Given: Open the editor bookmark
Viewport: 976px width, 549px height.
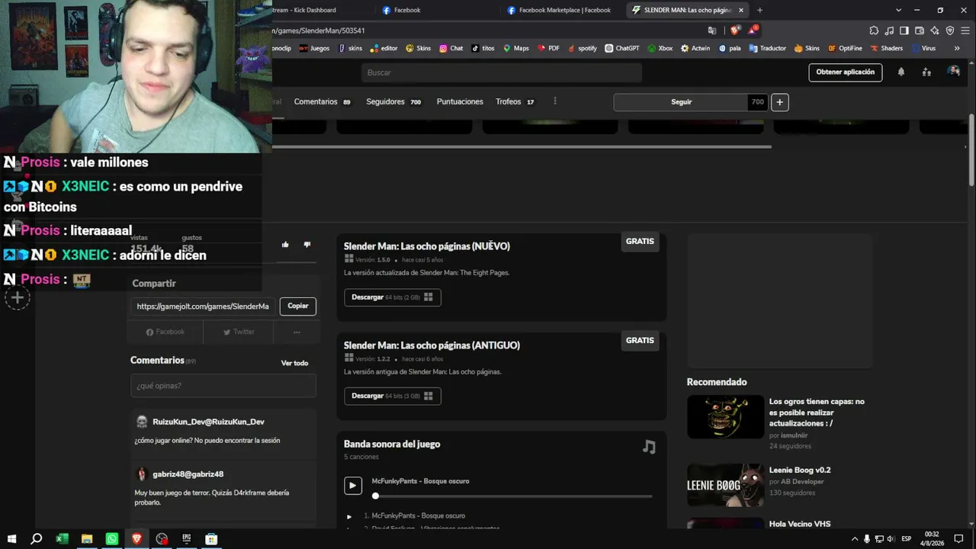Looking at the screenshot, I should pos(384,48).
